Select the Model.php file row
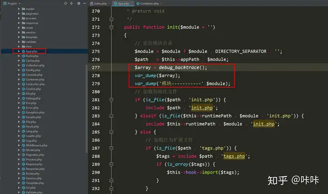328x194 pixels. (x=44, y=150)
